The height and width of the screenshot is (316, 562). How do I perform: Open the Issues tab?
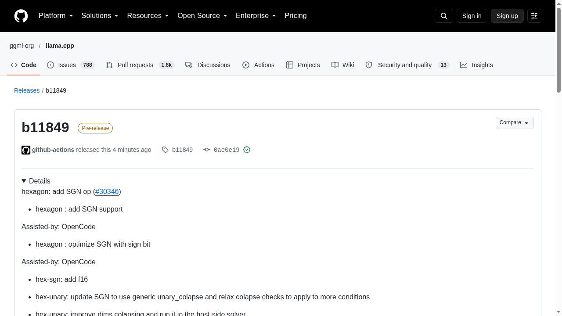click(x=70, y=65)
